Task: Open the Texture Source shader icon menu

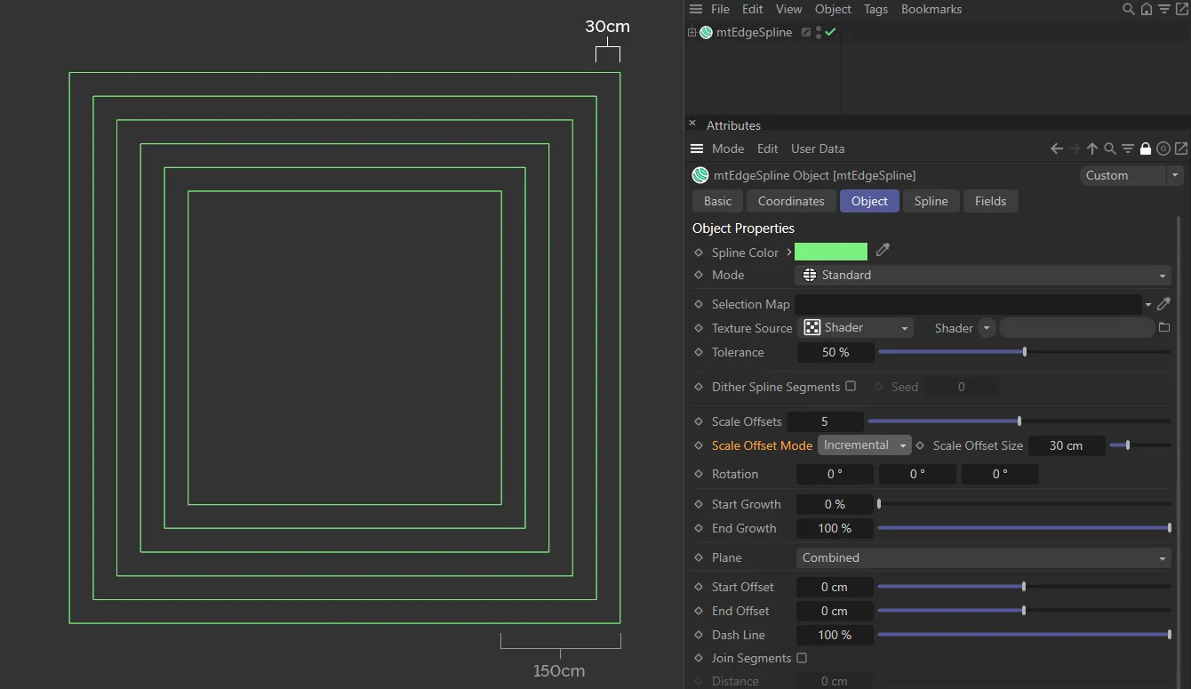Action: pyautogui.click(x=811, y=327)
